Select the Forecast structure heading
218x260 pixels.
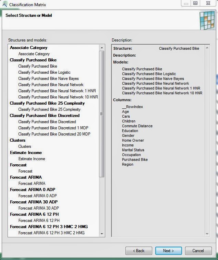pyautogui.click(x=18, y=165)
